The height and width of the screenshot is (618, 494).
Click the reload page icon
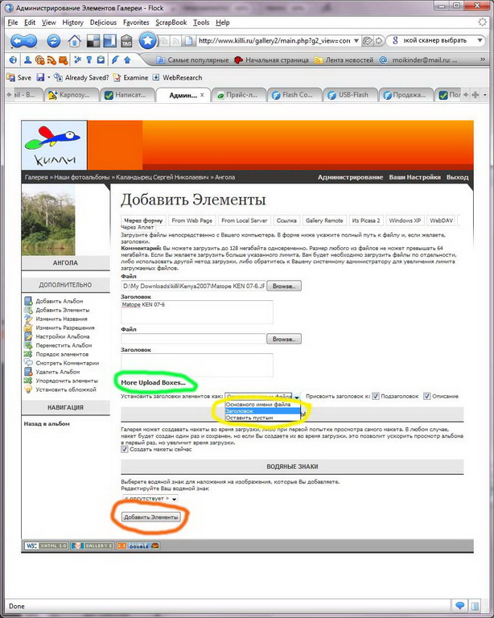pyautogui.click(x=54, y=40)
